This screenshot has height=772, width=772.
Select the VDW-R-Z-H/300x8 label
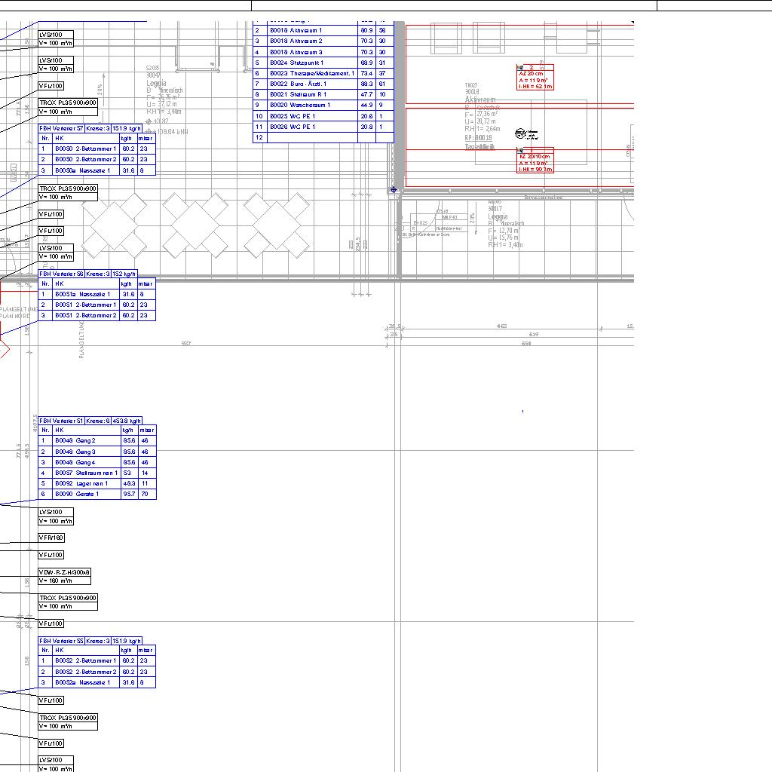pos(64,572)
